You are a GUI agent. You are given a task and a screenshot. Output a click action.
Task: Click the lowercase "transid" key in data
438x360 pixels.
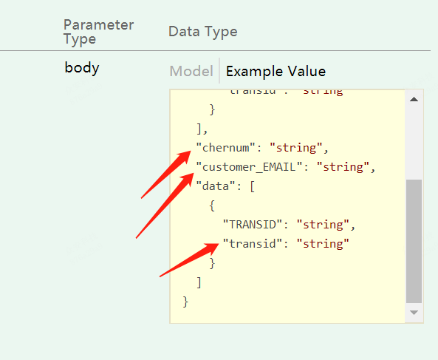point(253,244)
